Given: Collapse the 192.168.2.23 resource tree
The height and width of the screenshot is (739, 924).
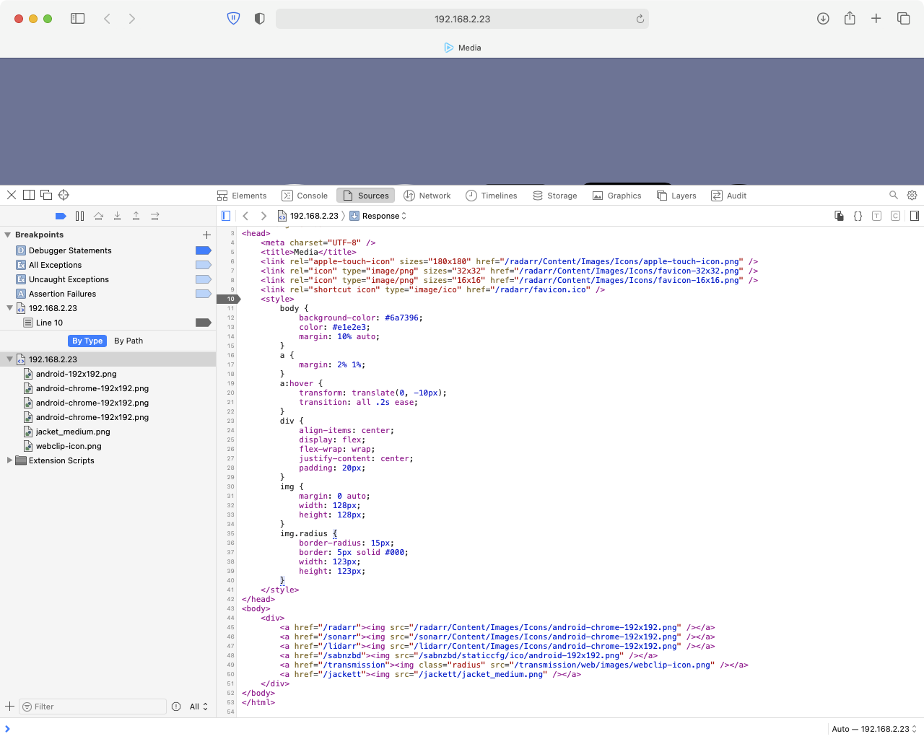Looking at the screenshot, I should click(9, 359).
